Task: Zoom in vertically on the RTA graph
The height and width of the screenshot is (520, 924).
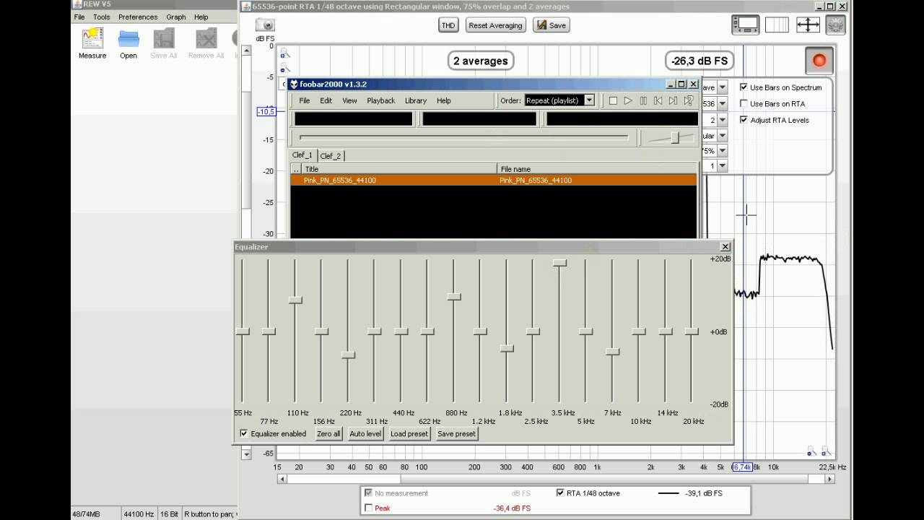Action: (285, 53)
